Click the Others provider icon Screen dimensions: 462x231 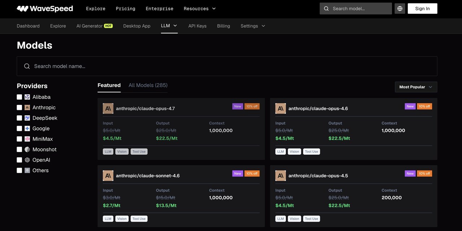(27, 170)
